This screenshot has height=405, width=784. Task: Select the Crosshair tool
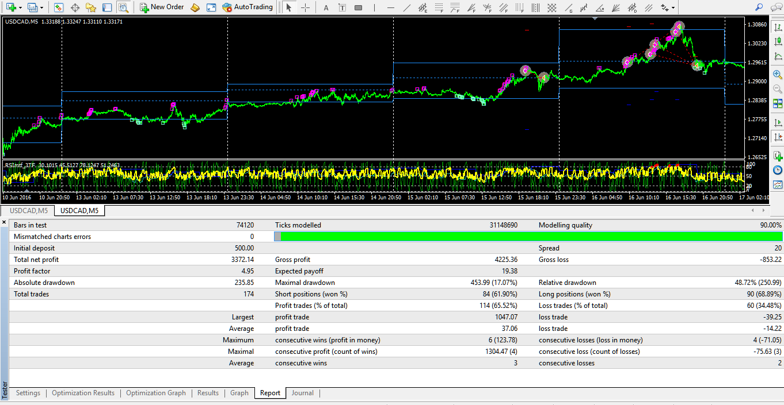(305, 7)
